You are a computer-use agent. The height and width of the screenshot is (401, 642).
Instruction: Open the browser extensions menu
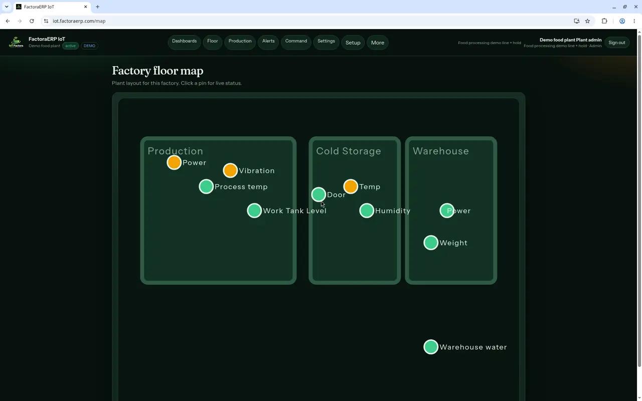[604, 21]
